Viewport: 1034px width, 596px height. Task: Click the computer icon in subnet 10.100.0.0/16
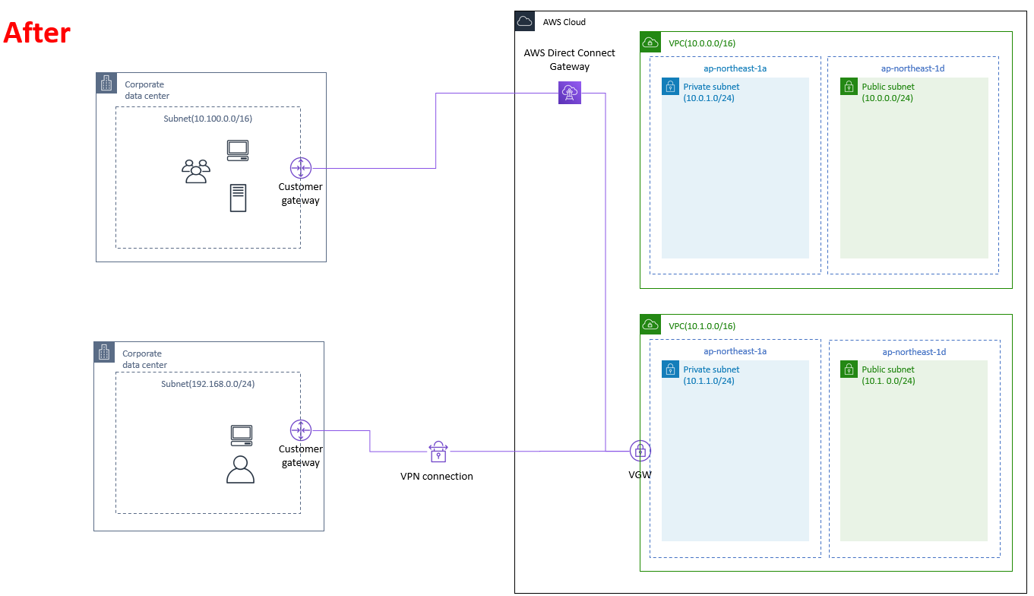pos(238,150)
